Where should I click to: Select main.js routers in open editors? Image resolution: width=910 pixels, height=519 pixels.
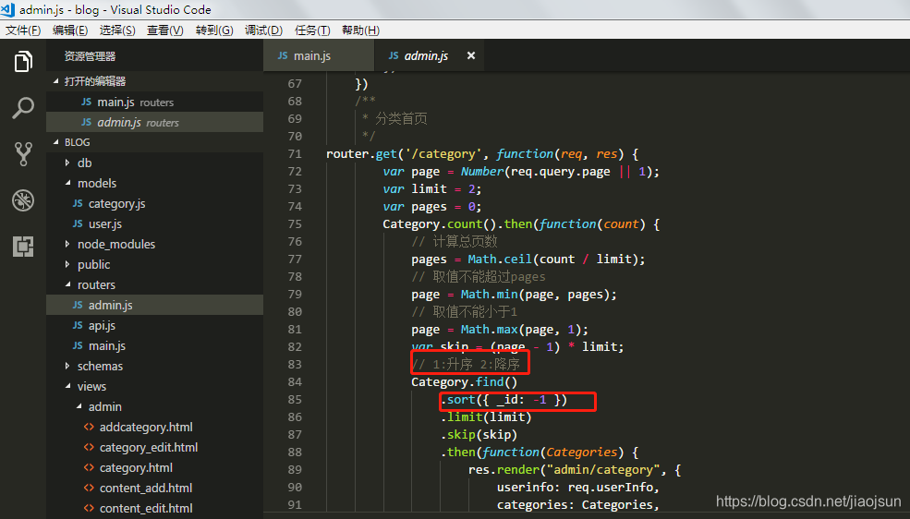click(155, 103)
